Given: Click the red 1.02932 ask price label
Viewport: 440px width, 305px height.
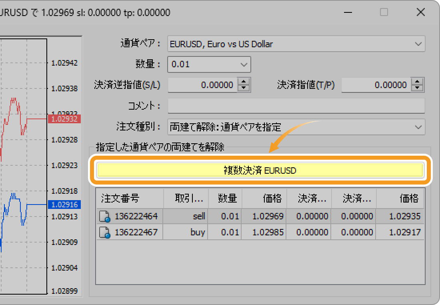Looking at the screenshot, I should [x=64, y=119].
